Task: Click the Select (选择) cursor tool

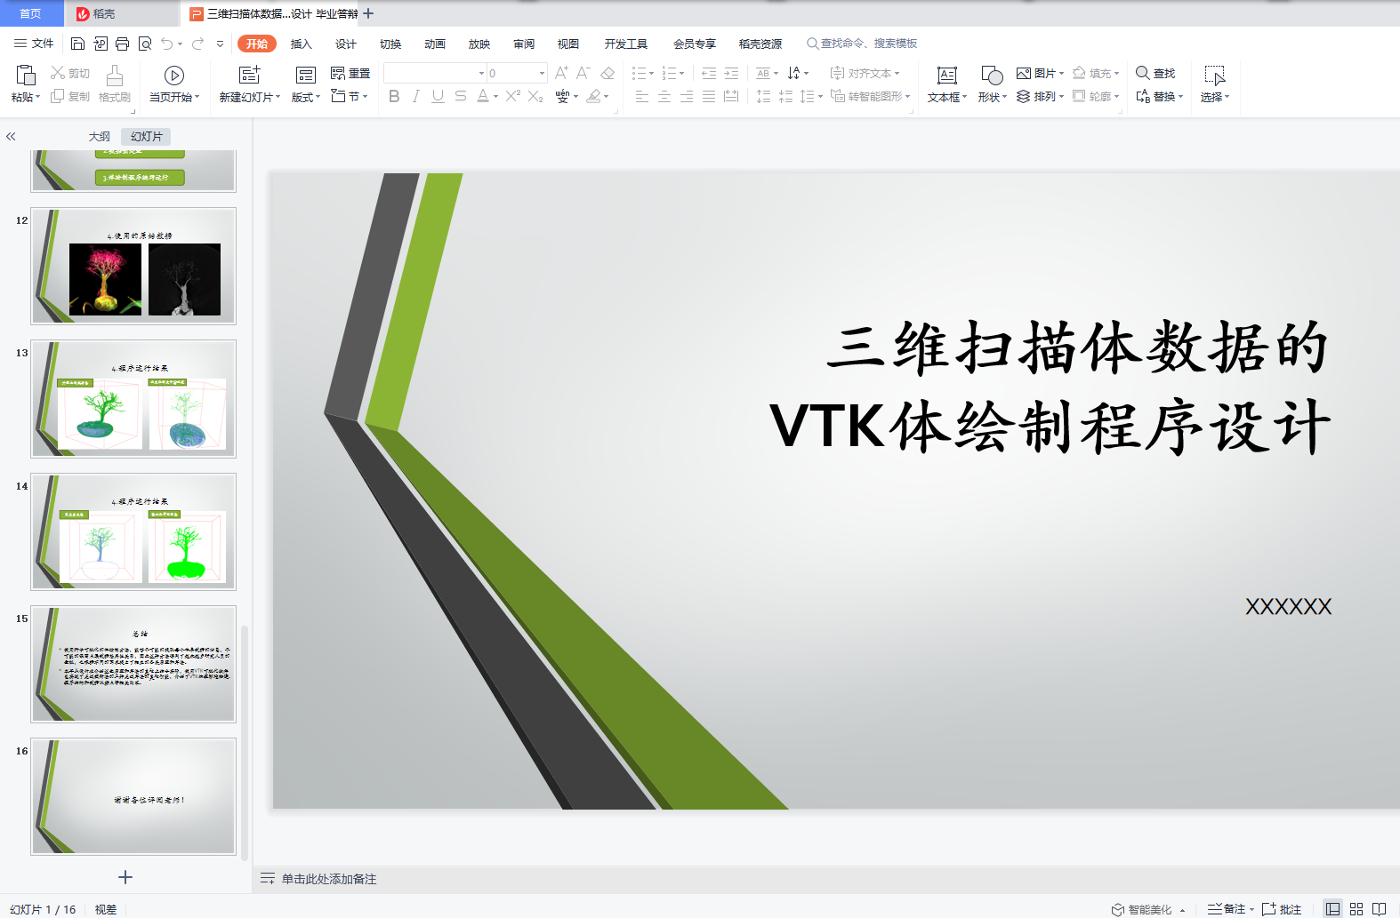Action: (1215, 84)
